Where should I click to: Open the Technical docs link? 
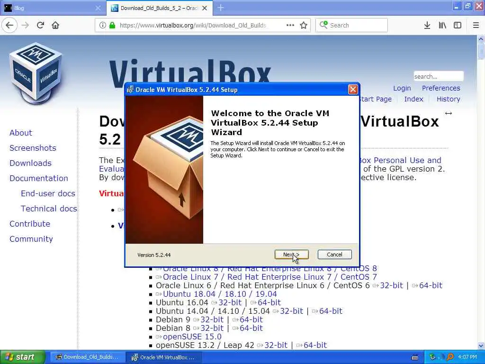pos(49,209)
